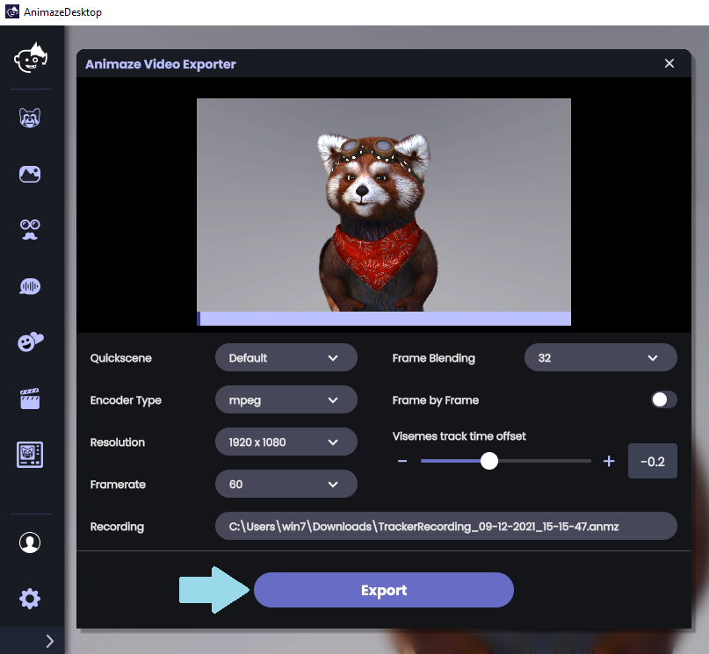Open the video clapperboard panel

[x=30, y=399]
